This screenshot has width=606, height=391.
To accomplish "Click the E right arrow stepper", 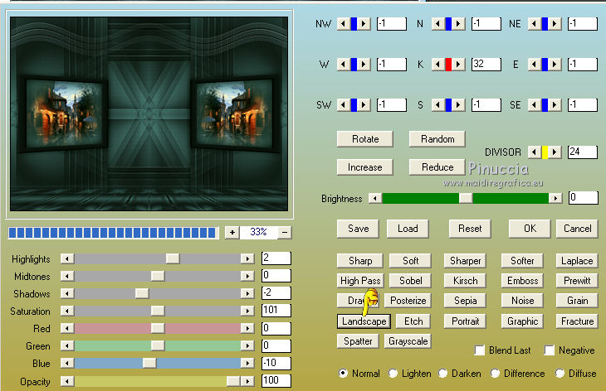I will [x=555, y=64].
